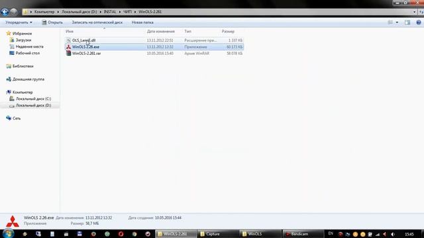Create a folder with Новая папка
This screenshot has width=424, height=238.
142,22
